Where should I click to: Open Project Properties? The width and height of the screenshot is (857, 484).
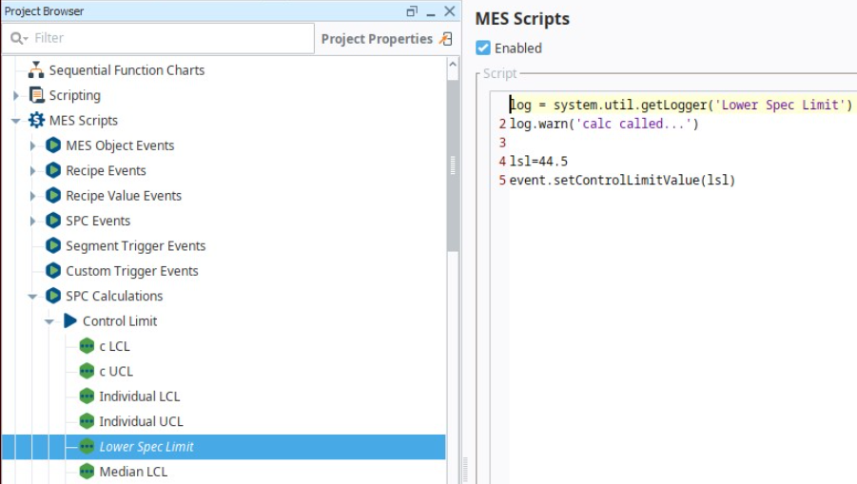[377, 39]
